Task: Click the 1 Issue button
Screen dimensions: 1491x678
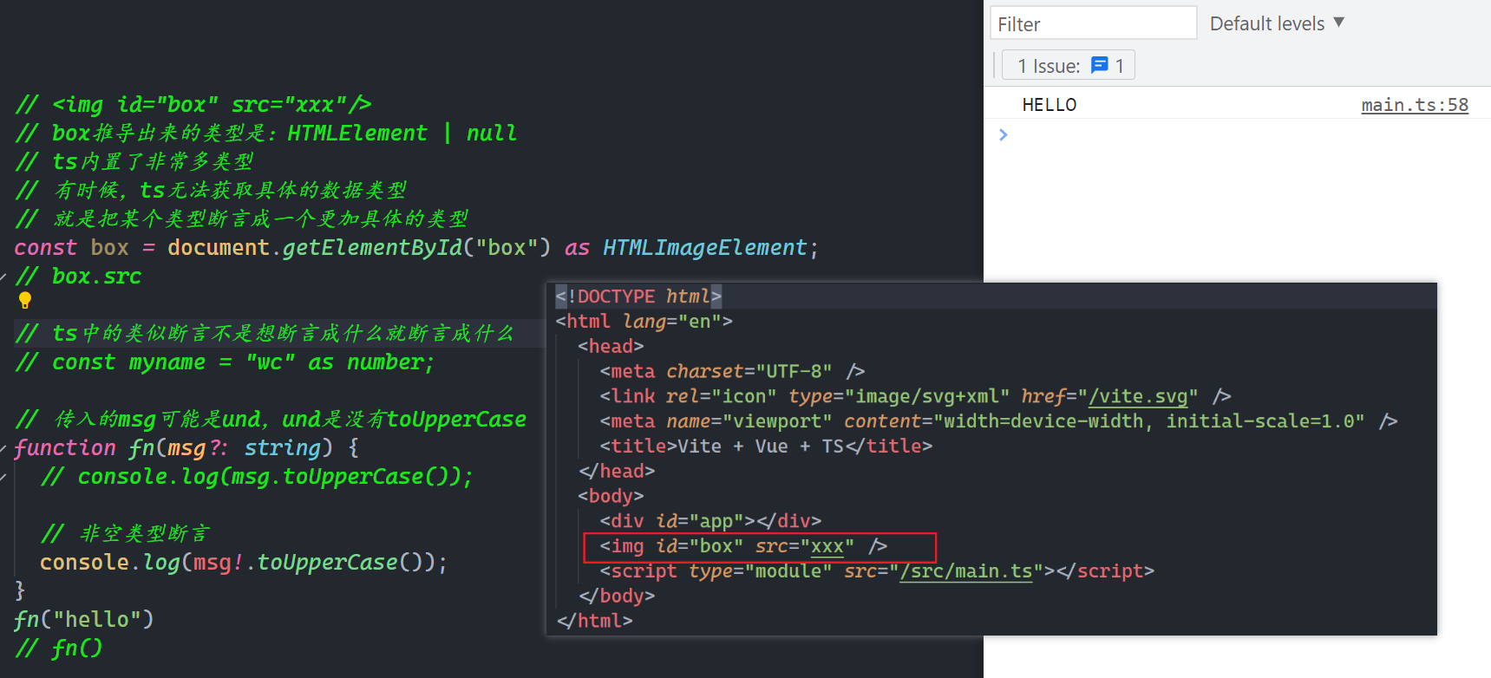Action: 1068,66
